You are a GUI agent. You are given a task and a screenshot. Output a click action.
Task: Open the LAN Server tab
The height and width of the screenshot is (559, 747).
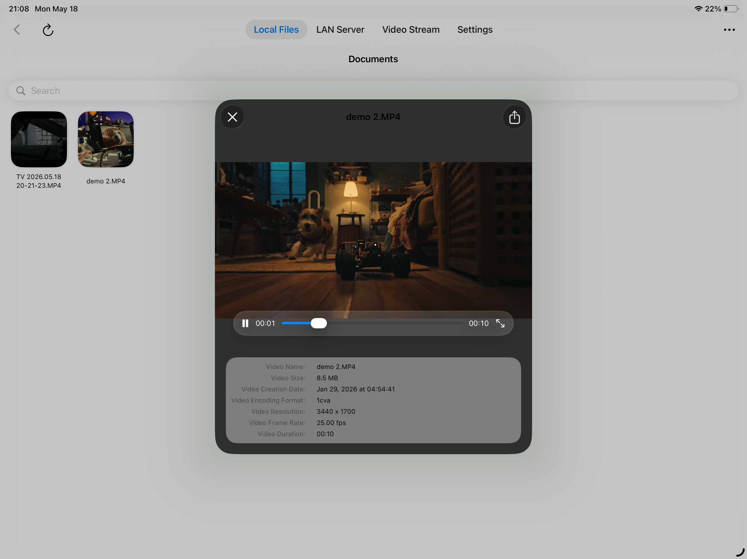340,30
